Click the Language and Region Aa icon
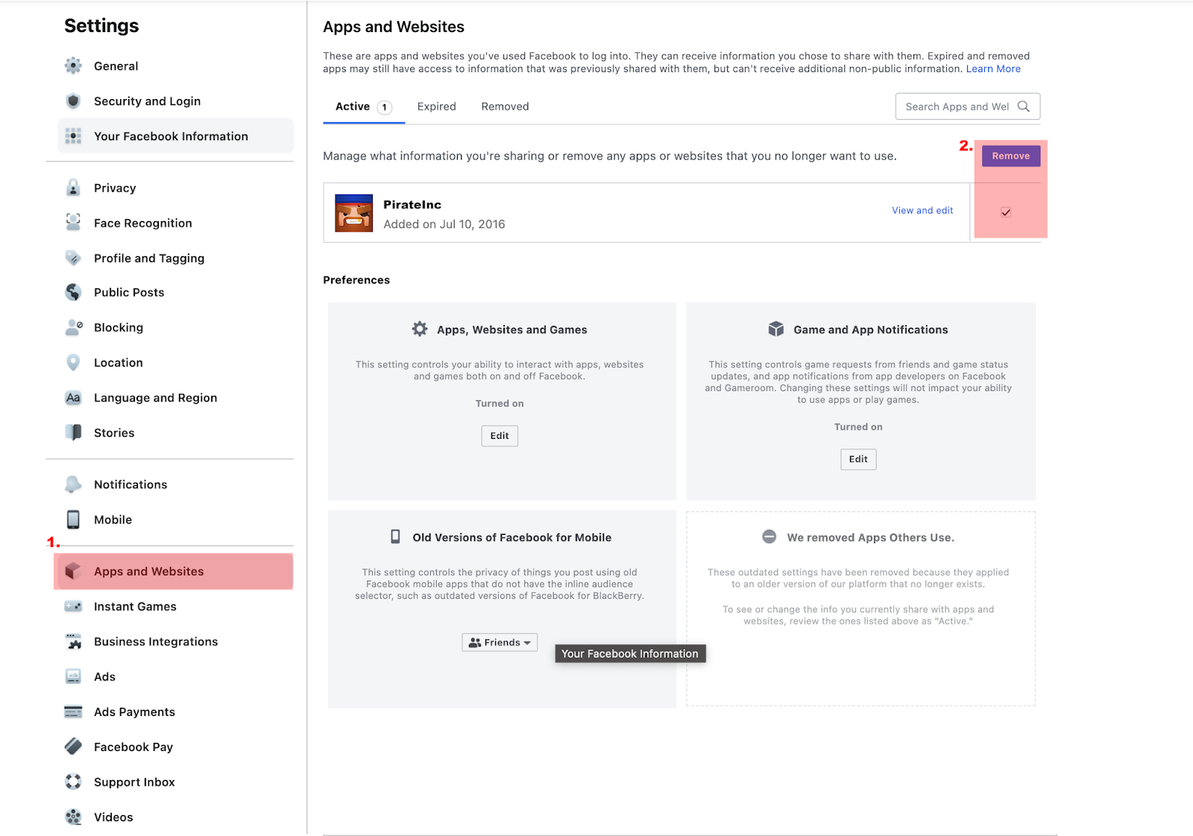The image size is (1193, 836). click(x=73, y=397)
